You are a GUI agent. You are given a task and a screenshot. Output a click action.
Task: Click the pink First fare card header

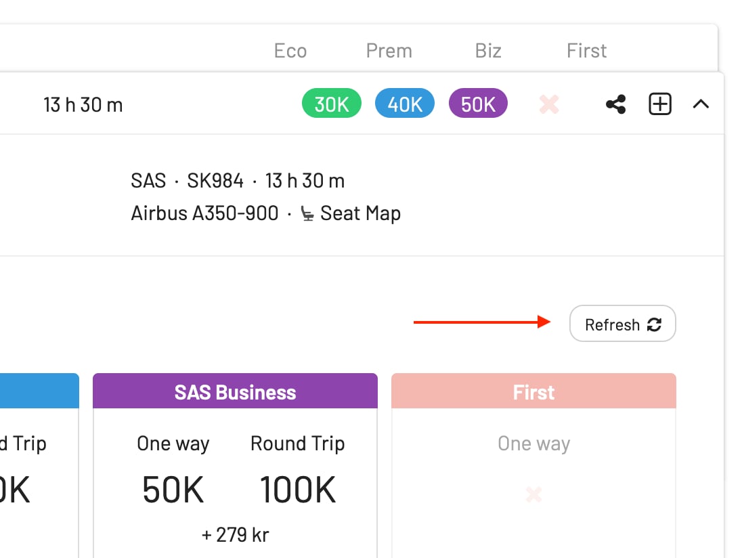point(533,391)
